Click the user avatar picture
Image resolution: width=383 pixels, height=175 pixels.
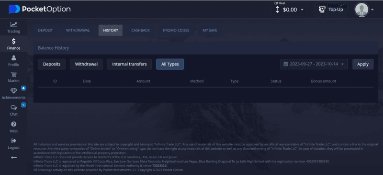[x=361, y=10]
